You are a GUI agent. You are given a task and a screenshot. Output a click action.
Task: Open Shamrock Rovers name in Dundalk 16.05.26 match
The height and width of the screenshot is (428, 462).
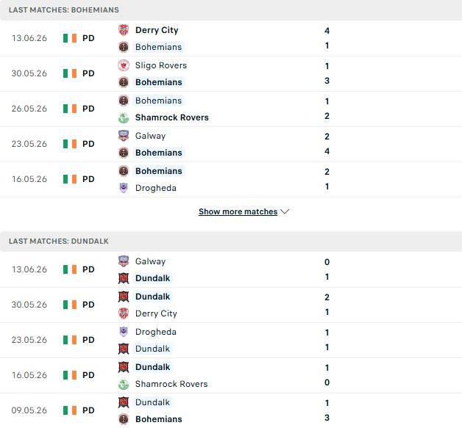point(171,384)
